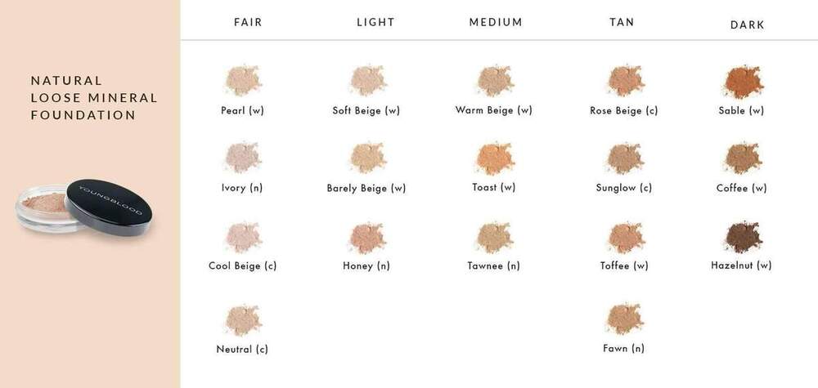
Task: Select the Pearl (w) shade swatch
Action: (x=241, y=82)
